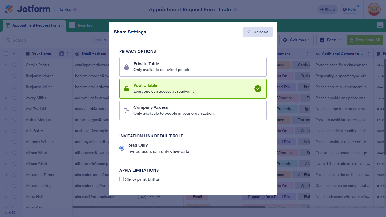
Task: Click the plus icon to add a new tab
Action: coord(72,25)
